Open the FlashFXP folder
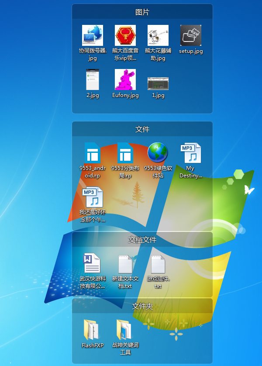The height and width of the screenshot is (366, 262). [x=91, y=330]
